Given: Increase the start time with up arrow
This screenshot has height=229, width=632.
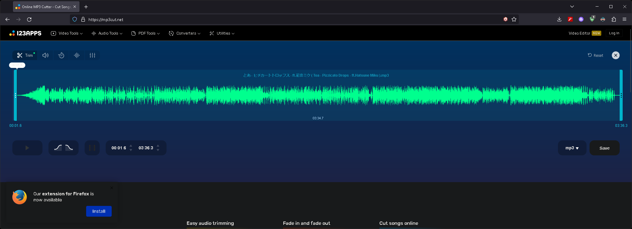Looking at the screenshot, I should coord(131,146).
